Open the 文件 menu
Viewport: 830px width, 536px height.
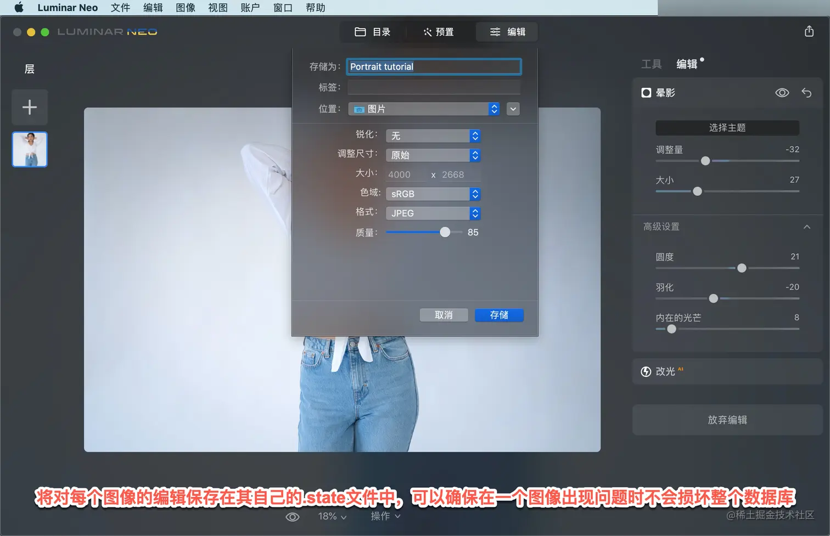[120, 8]
